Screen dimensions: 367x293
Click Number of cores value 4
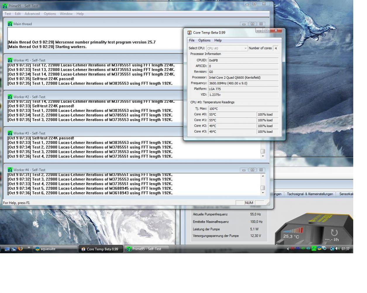pos(275,48)
